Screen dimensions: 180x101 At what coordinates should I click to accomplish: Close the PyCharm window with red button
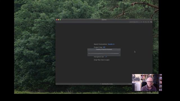pyautogui.click(x=57, y=20)
